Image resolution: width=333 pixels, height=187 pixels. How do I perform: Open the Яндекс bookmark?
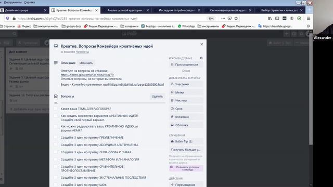pyautogui.click(x=24, y=26)
